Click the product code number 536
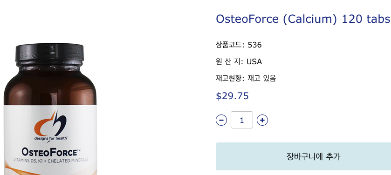The width and height of the screenshot is (391, 175). tap(254, 45)
